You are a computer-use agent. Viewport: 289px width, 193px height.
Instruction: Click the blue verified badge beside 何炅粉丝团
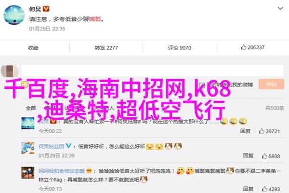(x=68, y=146)
